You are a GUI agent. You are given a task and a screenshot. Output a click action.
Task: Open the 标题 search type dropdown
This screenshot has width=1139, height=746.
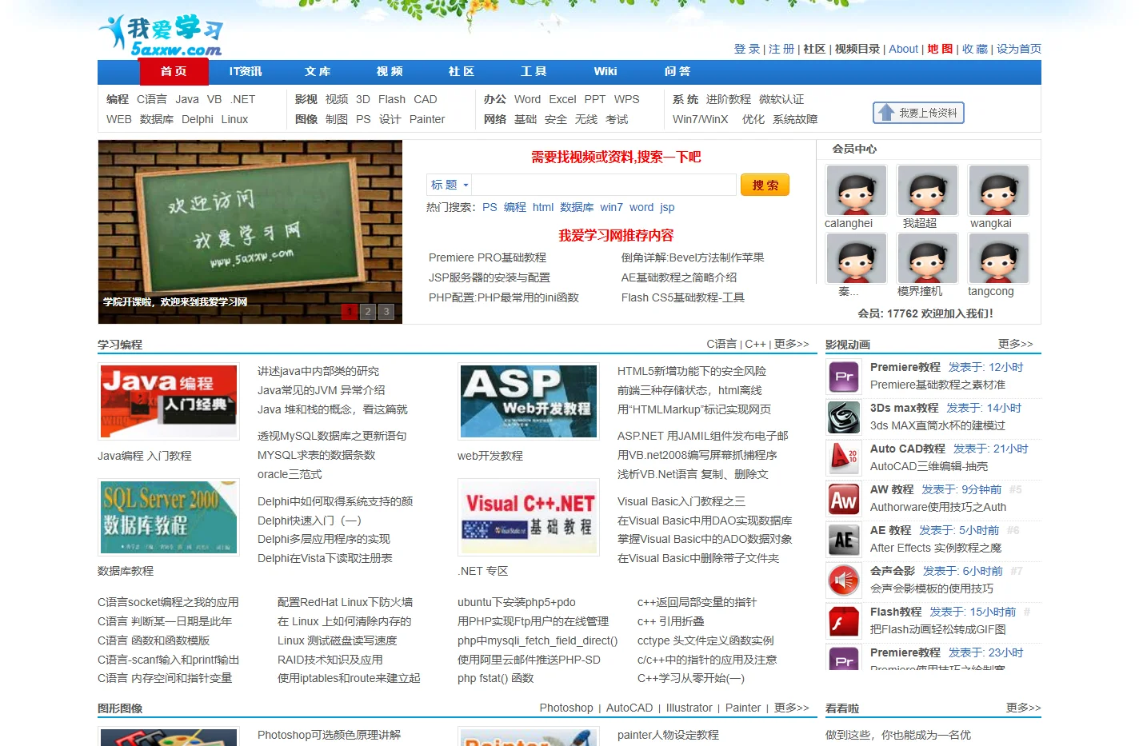coord(450,185)
